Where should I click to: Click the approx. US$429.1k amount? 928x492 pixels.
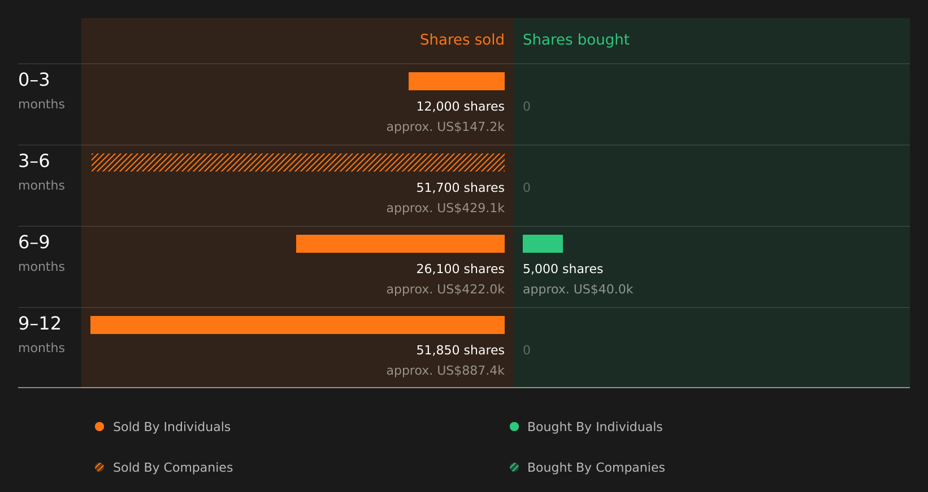pyautogui.click(x=445, y=208)
